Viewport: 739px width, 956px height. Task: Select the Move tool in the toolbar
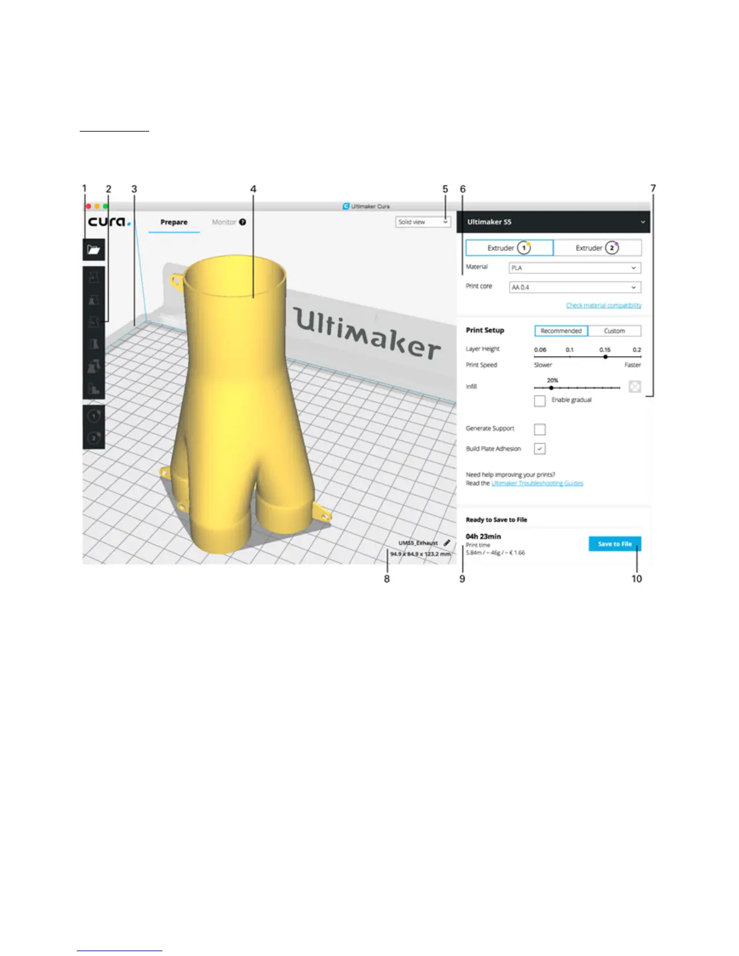point(94,278)
